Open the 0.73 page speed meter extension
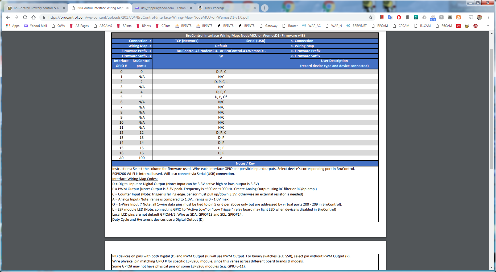 click(433, 18)
